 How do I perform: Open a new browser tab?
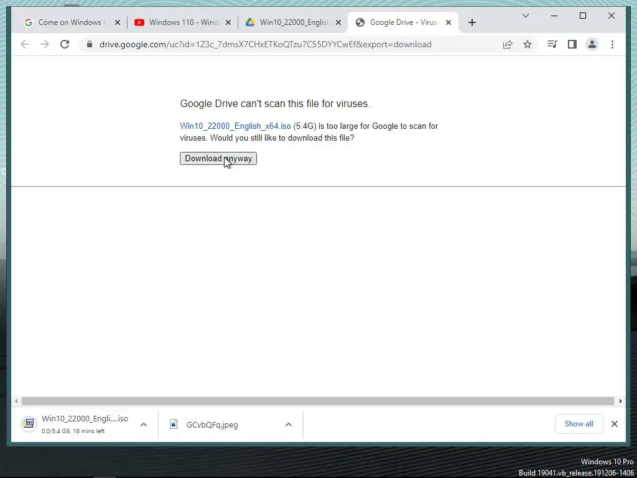472,22
